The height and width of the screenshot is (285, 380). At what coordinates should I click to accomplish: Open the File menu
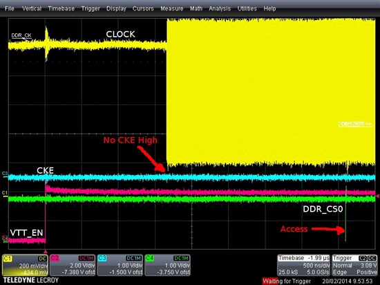(10, 8)
